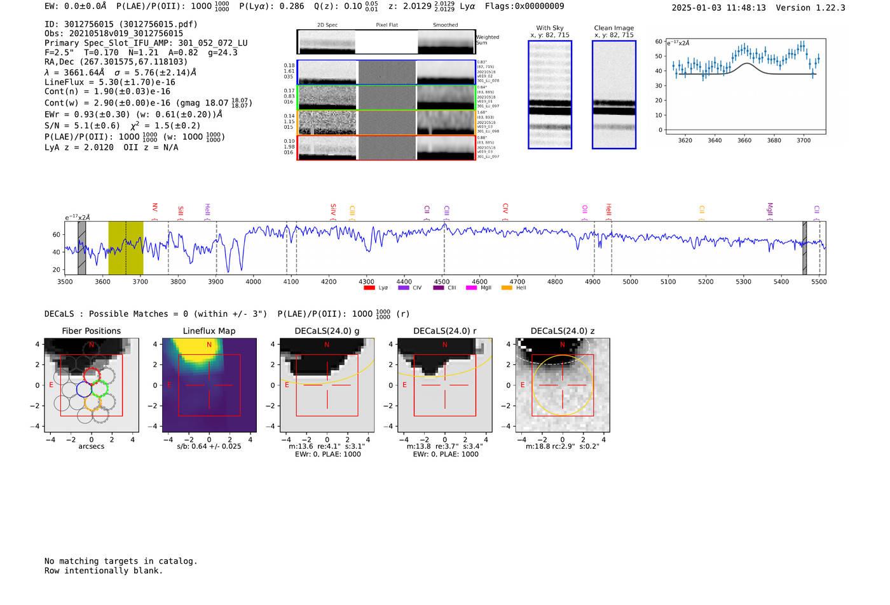Click the Cont(n) = 1.90(±0.03)e-16 value
Viewport: 890px width, 605px height.
tap(107, 91)
